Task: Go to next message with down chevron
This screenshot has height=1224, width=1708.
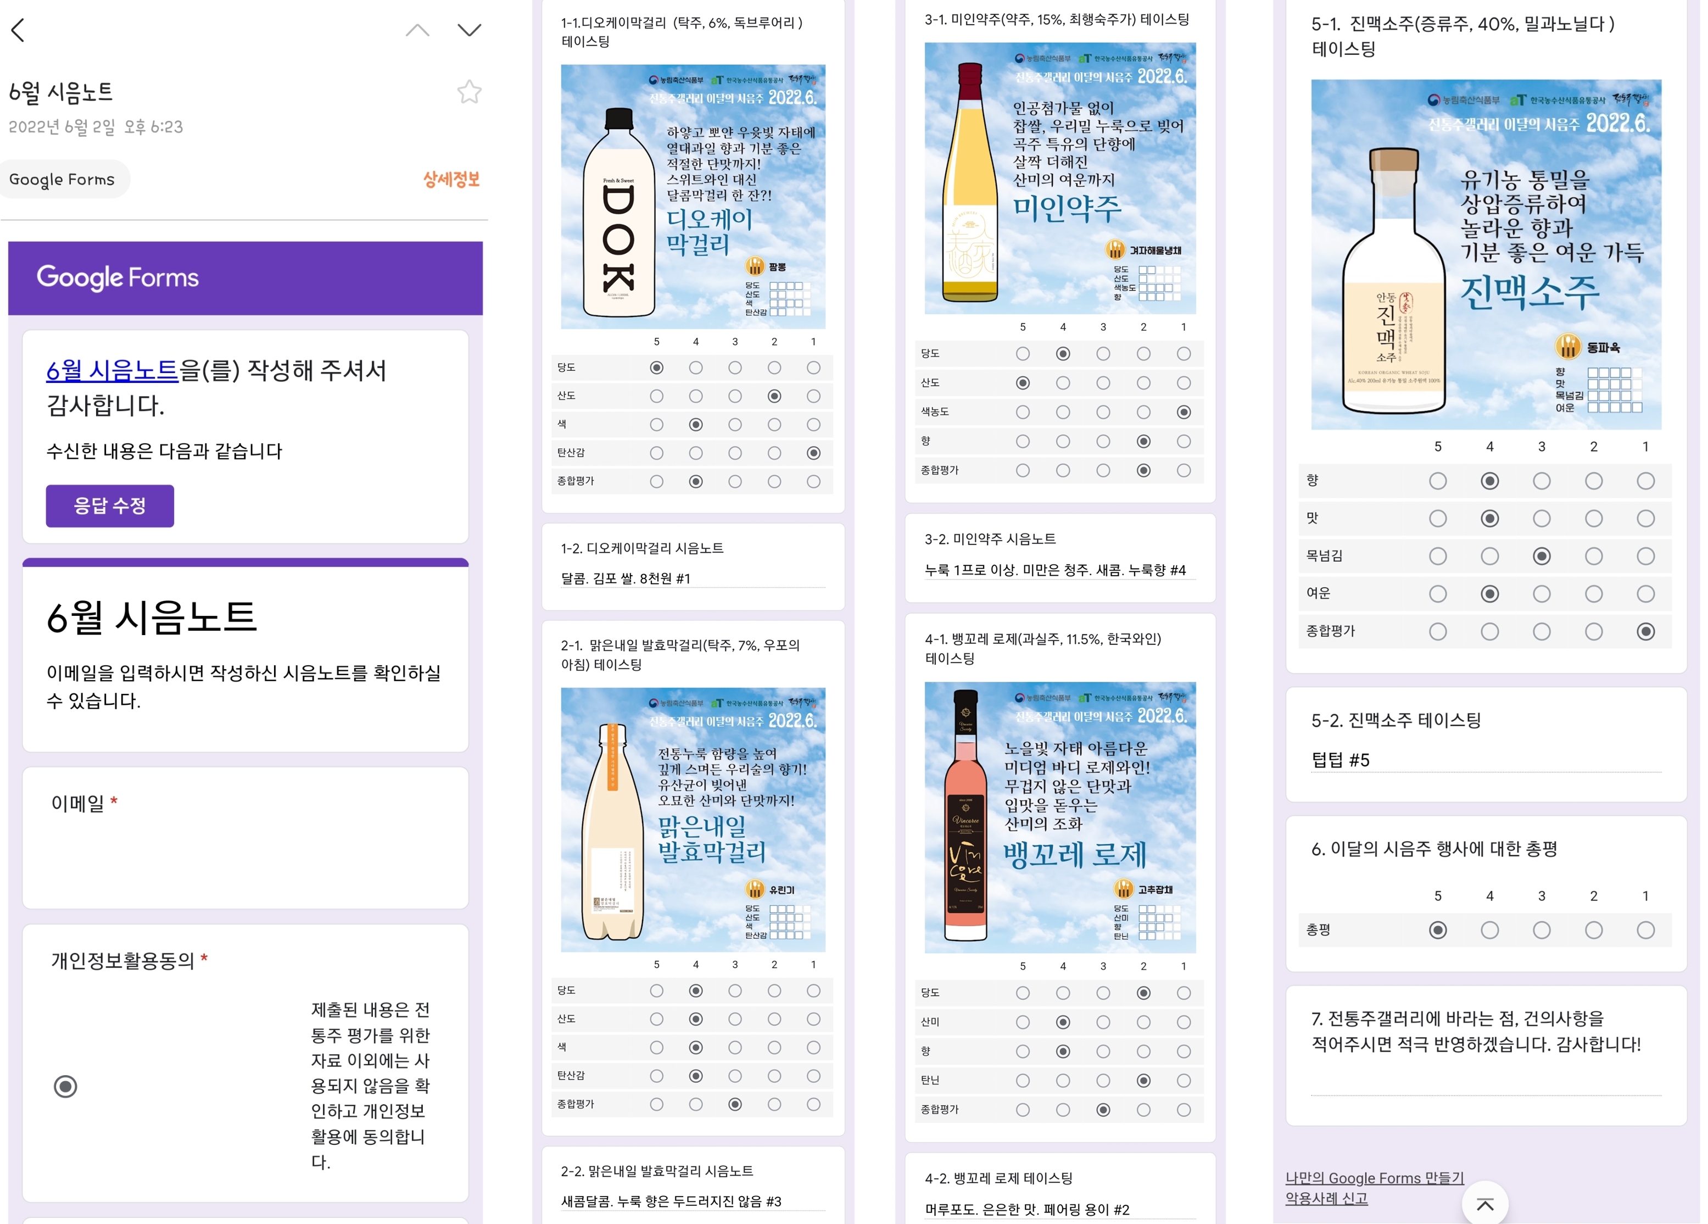Action: (468, 30)
